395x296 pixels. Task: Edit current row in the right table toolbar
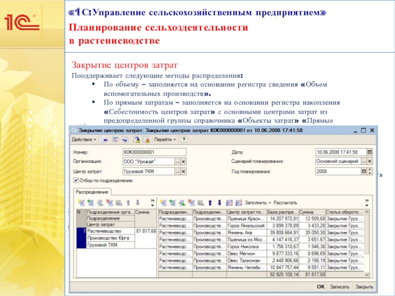[182, 203]
